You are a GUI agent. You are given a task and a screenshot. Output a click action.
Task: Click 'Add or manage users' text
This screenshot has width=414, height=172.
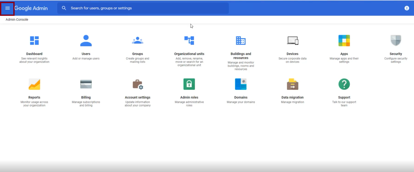click(x=86, y=58)
